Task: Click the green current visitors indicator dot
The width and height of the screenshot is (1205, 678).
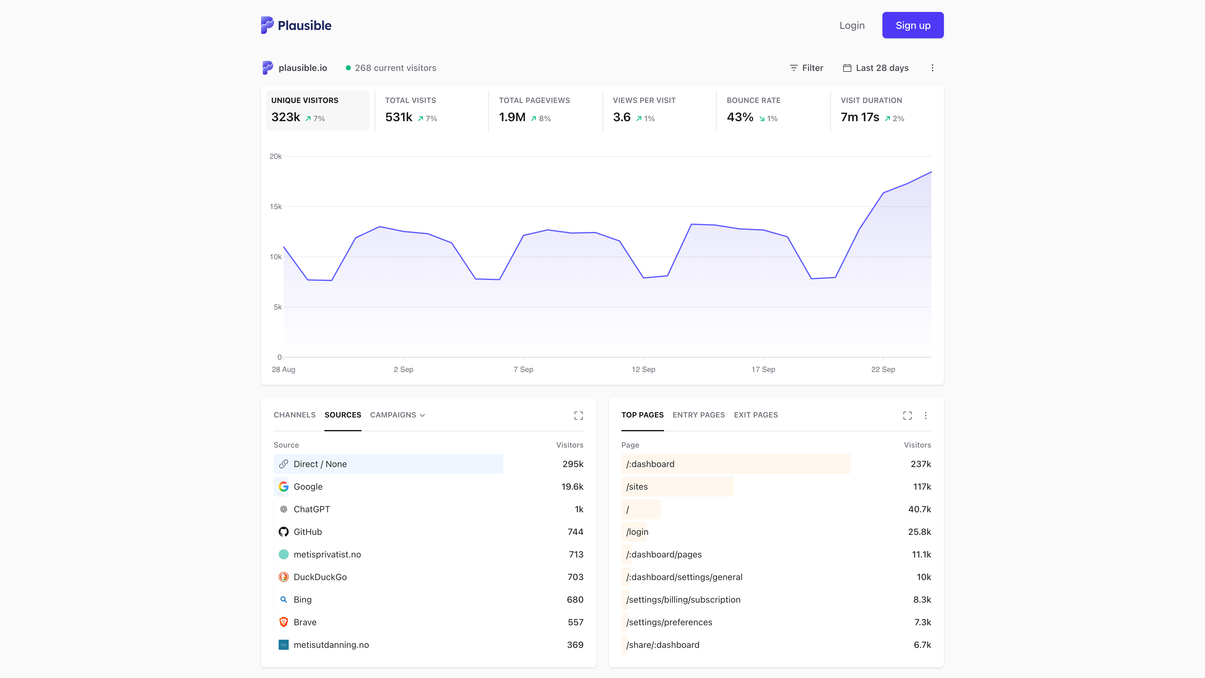Action: (x=348, y=68)
